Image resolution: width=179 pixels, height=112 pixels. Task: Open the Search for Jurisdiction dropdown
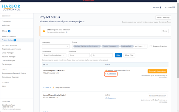(54, 55)
